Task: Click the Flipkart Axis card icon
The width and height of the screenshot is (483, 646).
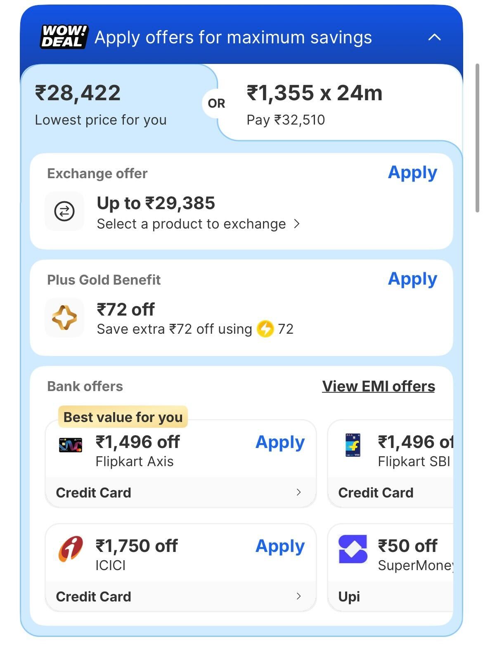Action: 71,445
